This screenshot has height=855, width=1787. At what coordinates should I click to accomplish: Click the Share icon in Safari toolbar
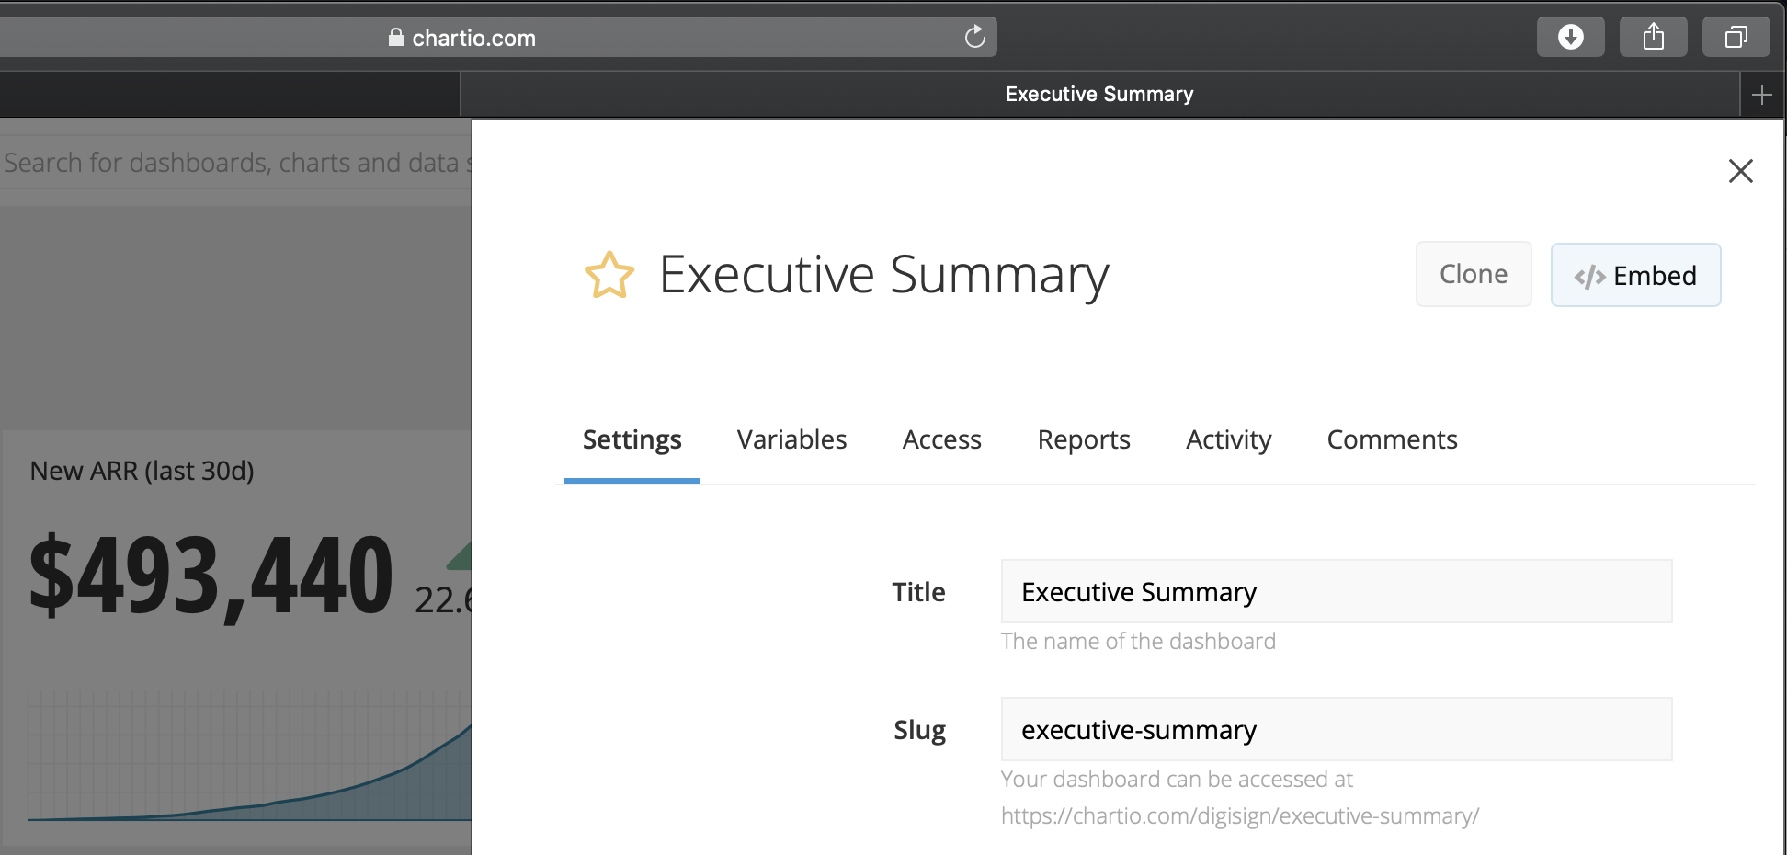click(x=1654, y=37)
